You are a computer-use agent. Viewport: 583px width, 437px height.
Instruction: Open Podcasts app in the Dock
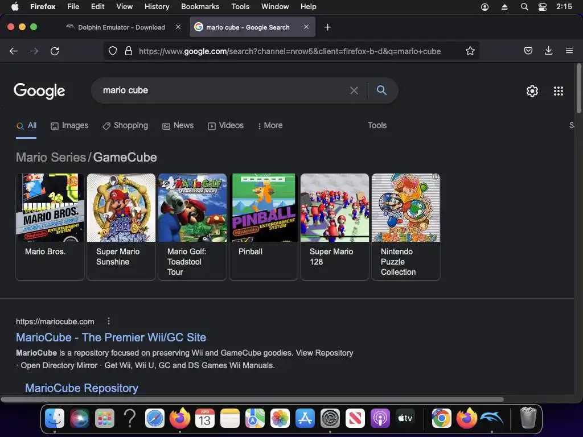380,418
